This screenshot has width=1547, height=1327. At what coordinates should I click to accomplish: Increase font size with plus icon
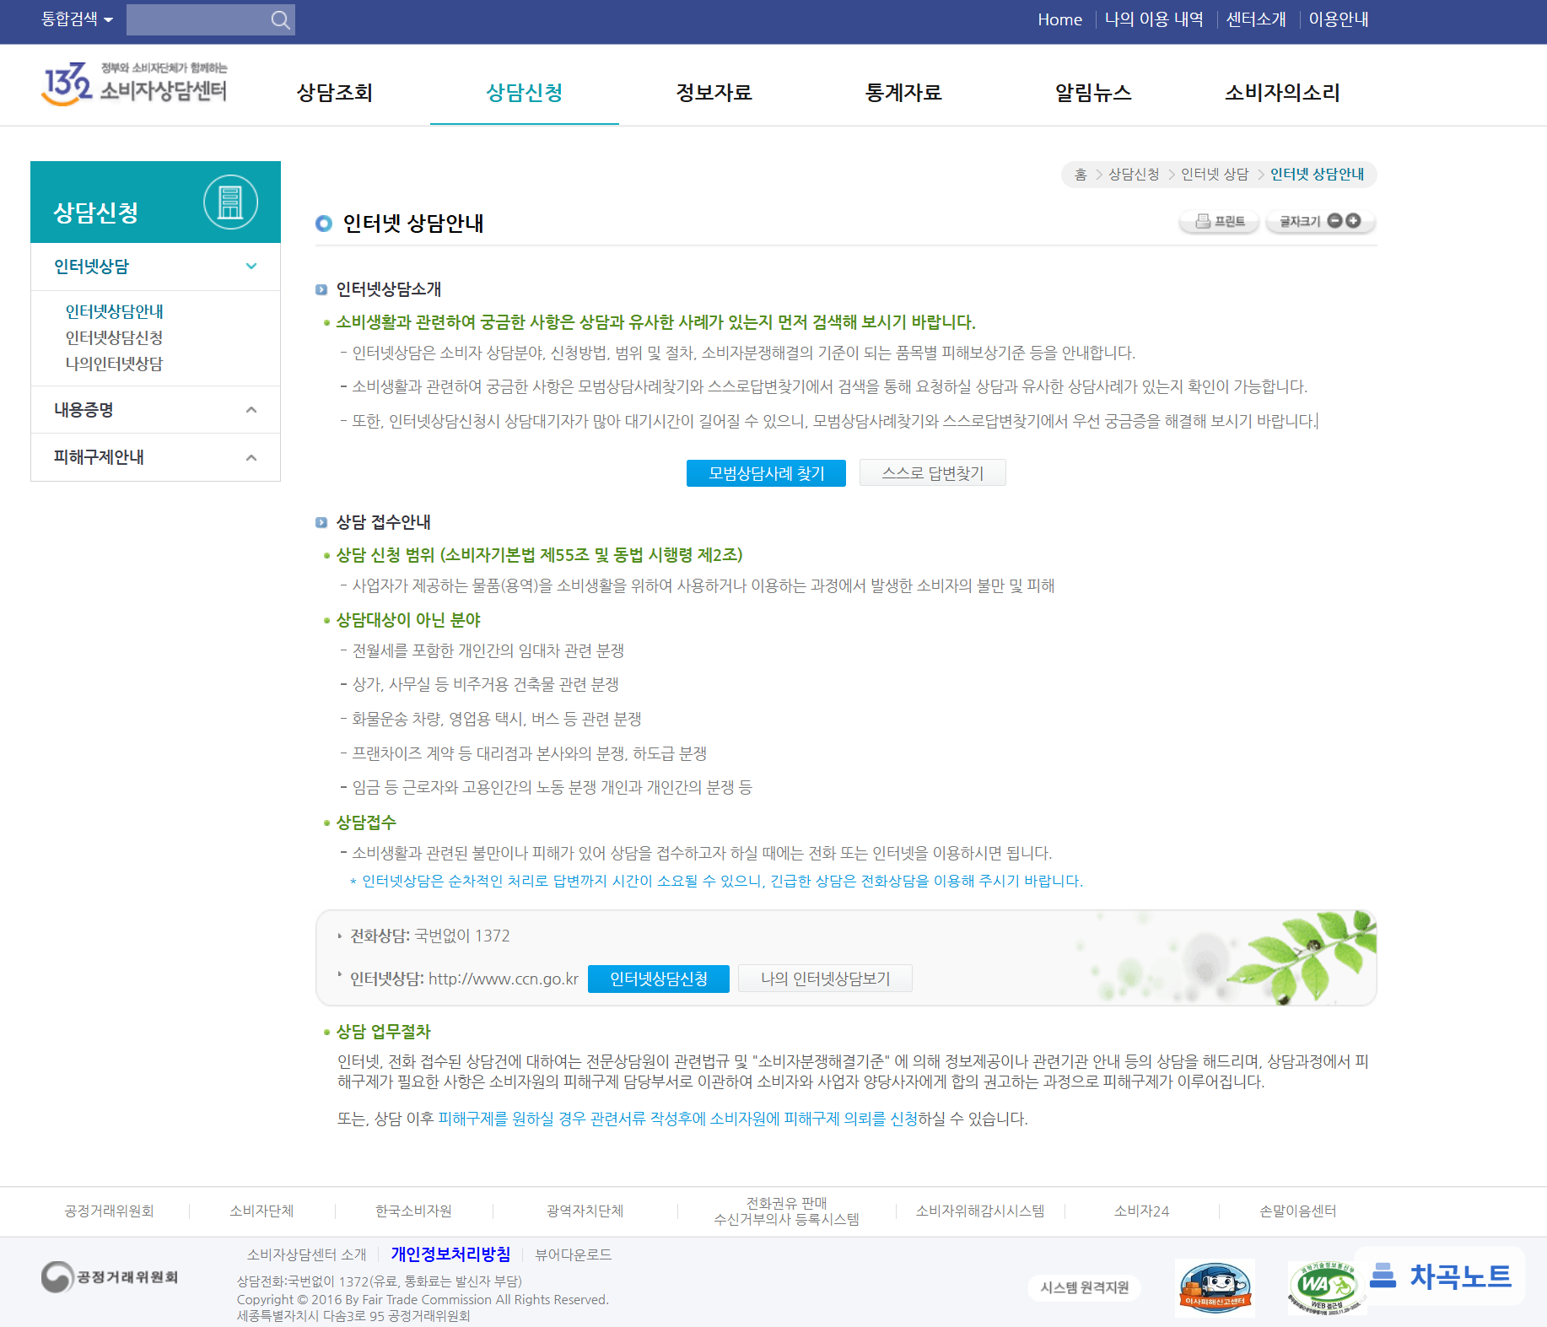[1353, 220]
